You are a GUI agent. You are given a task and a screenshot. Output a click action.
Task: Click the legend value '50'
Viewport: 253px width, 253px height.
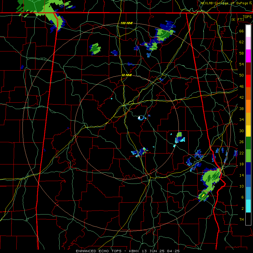pyautogui.click(x=241, y=75)
